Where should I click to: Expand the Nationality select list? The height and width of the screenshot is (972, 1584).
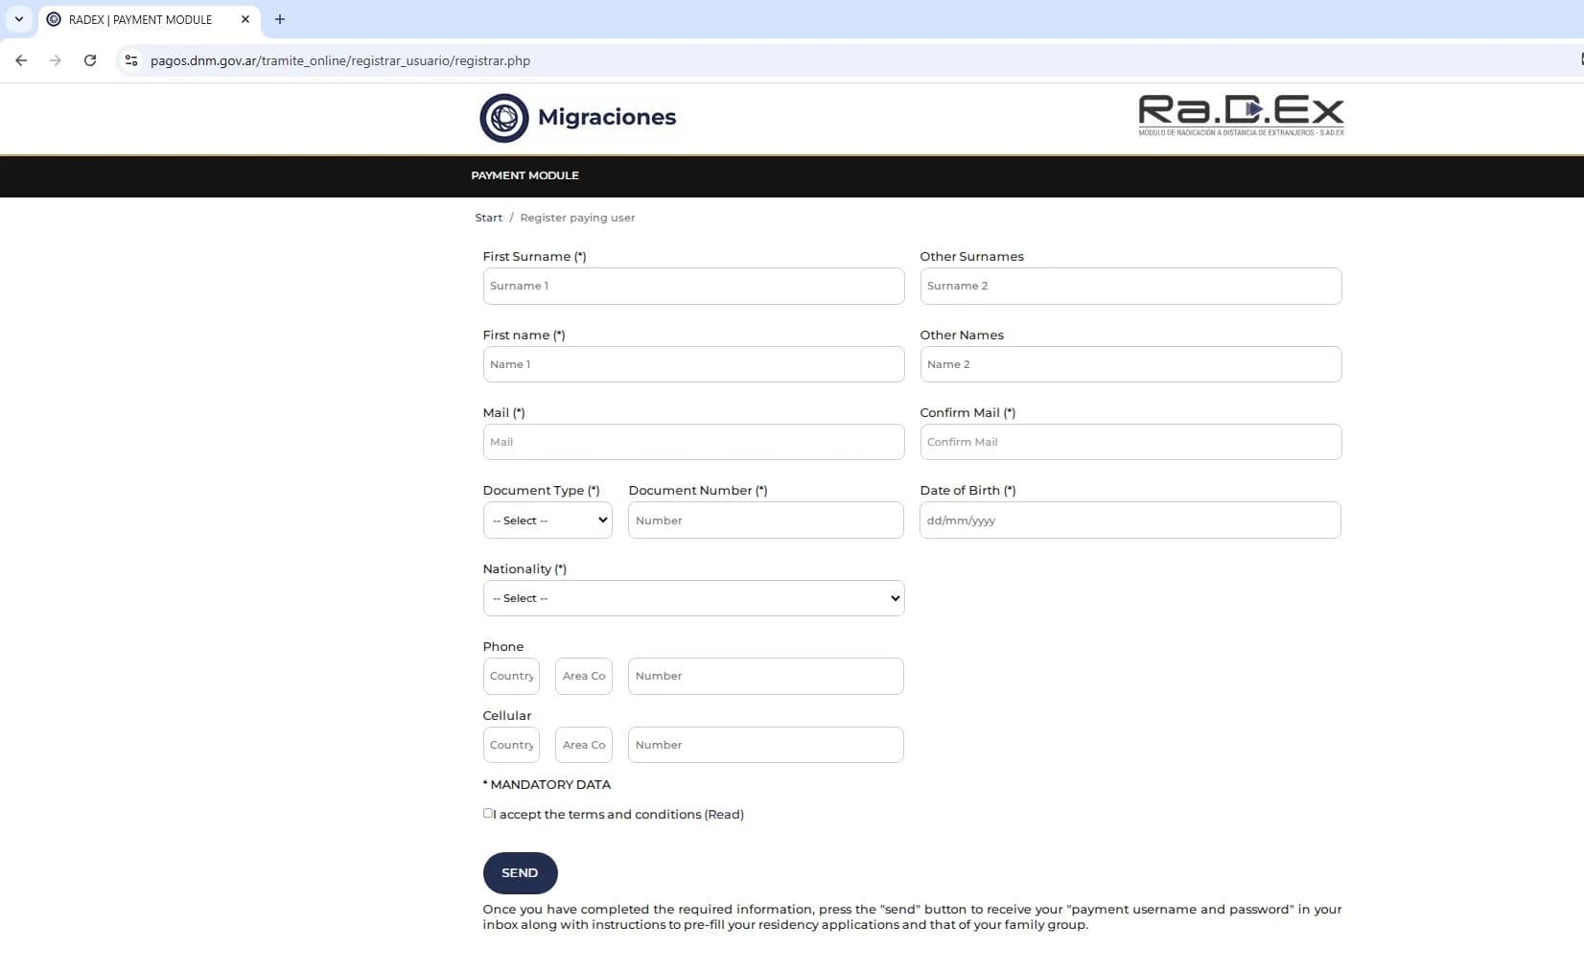click(693, 598)
